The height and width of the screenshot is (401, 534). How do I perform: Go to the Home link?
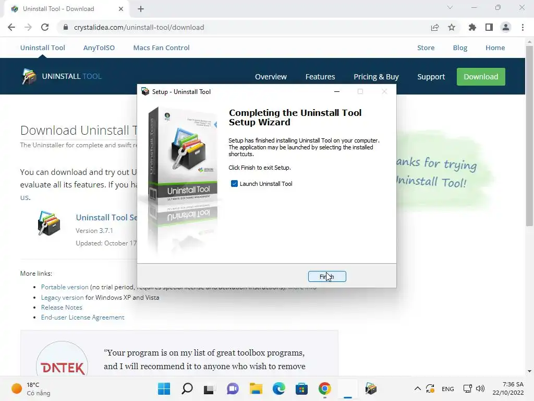(x=495, y=48)
